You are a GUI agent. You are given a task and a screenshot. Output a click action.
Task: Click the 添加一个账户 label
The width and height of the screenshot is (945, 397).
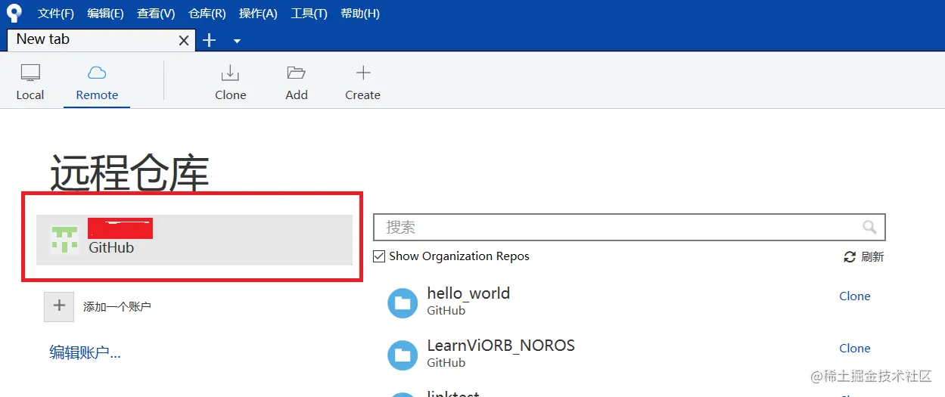pyautogui.click(x=117, y=307)
